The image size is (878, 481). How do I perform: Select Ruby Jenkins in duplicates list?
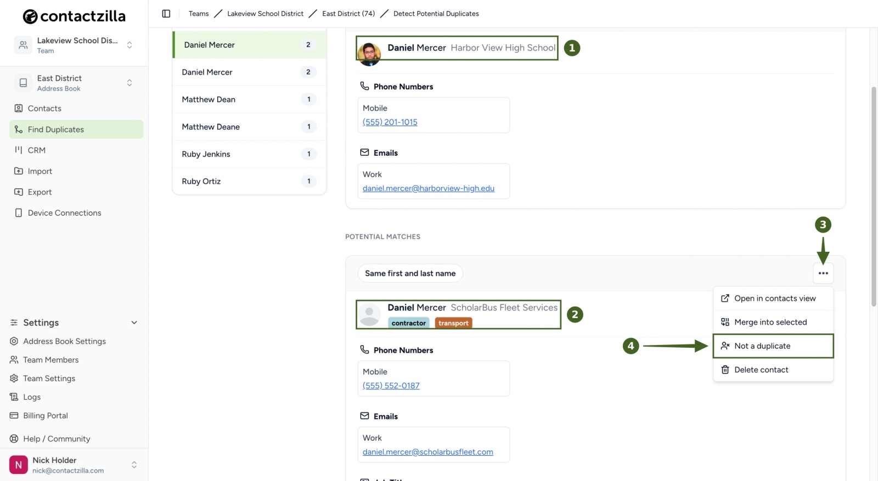(x=250, y=154)
